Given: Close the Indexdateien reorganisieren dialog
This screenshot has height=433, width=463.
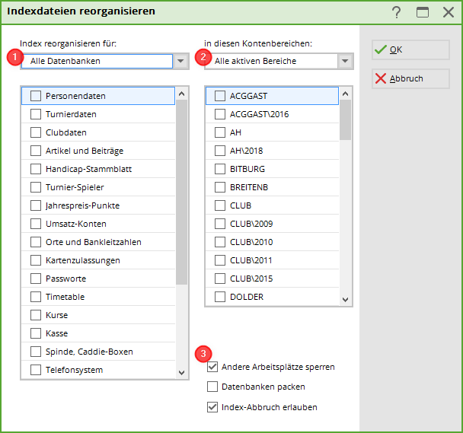Looking at the screenshot, I should pos(448,12).
